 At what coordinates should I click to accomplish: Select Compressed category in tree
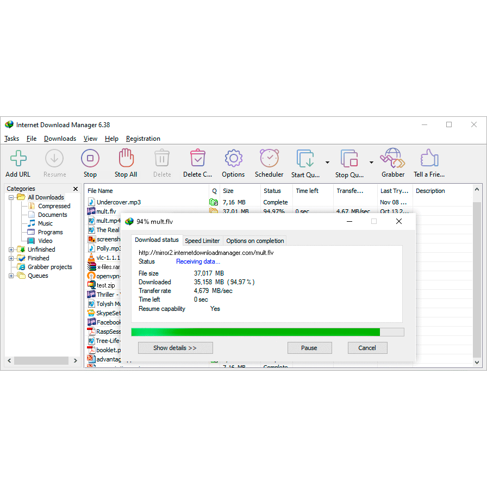(x=54, y=206)
